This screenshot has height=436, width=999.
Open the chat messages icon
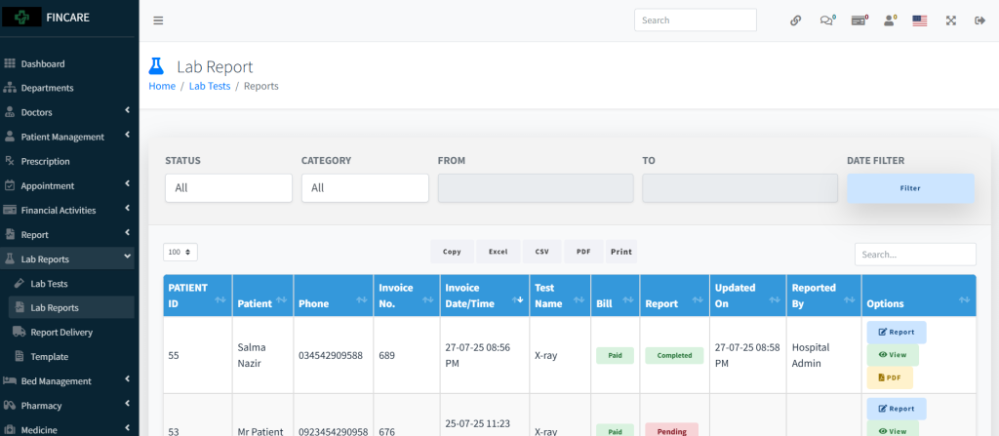coord(827,20)
